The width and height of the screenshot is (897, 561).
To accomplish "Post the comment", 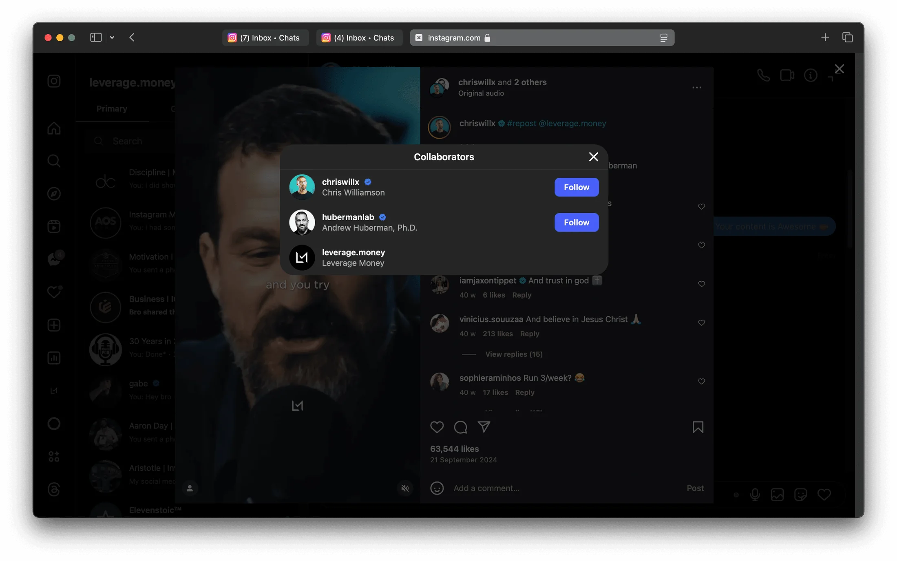I will [x=695, y=488].
